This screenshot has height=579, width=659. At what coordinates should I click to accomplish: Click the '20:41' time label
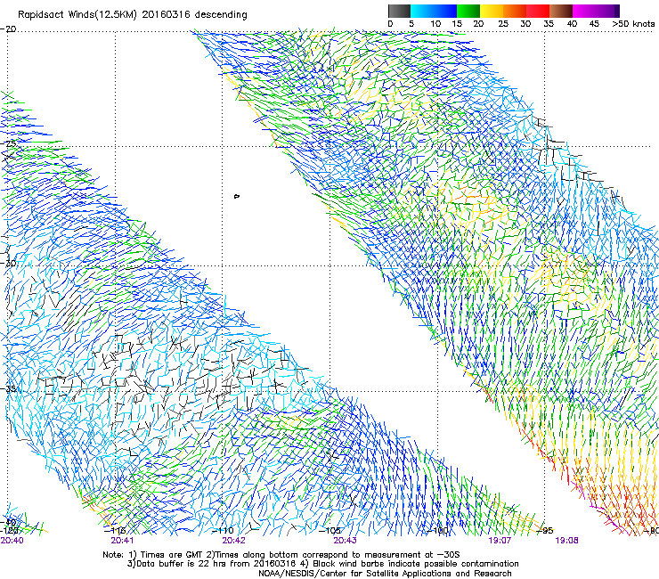(122, 541)
